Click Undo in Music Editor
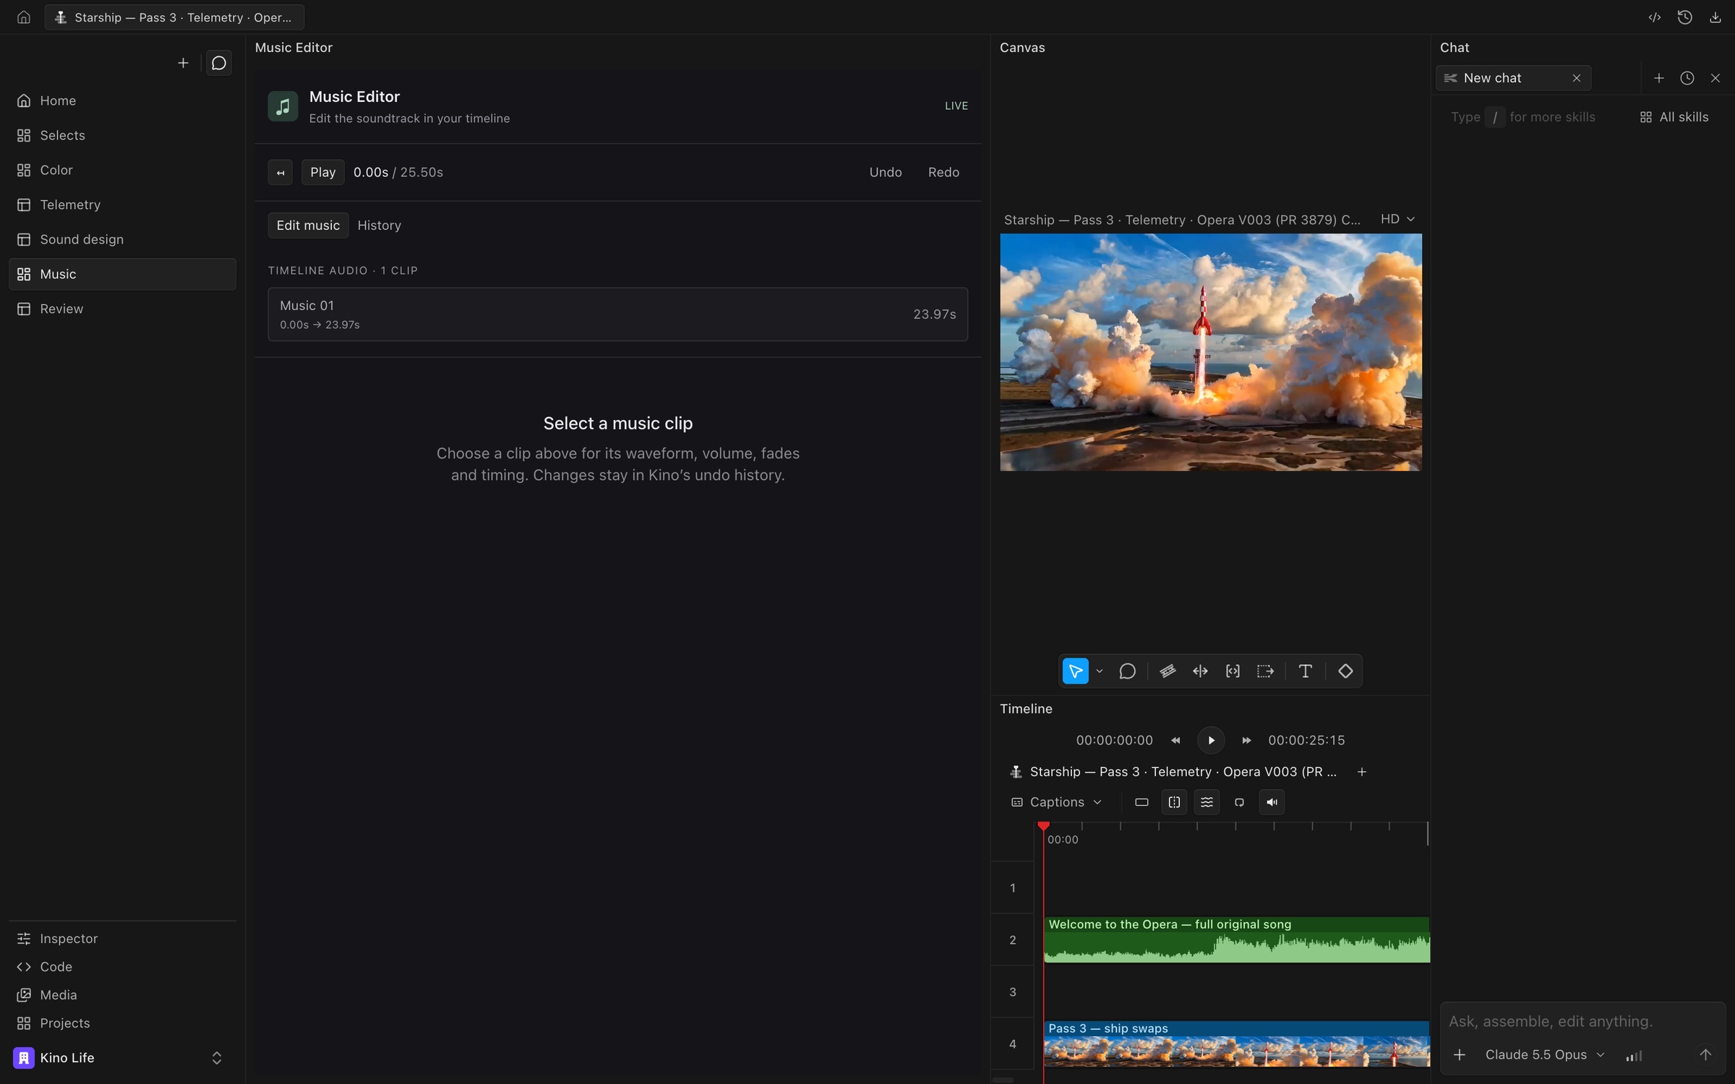Image resolution: width=1735 pixels, height=1084 pixels. click(x=885, y=173)
